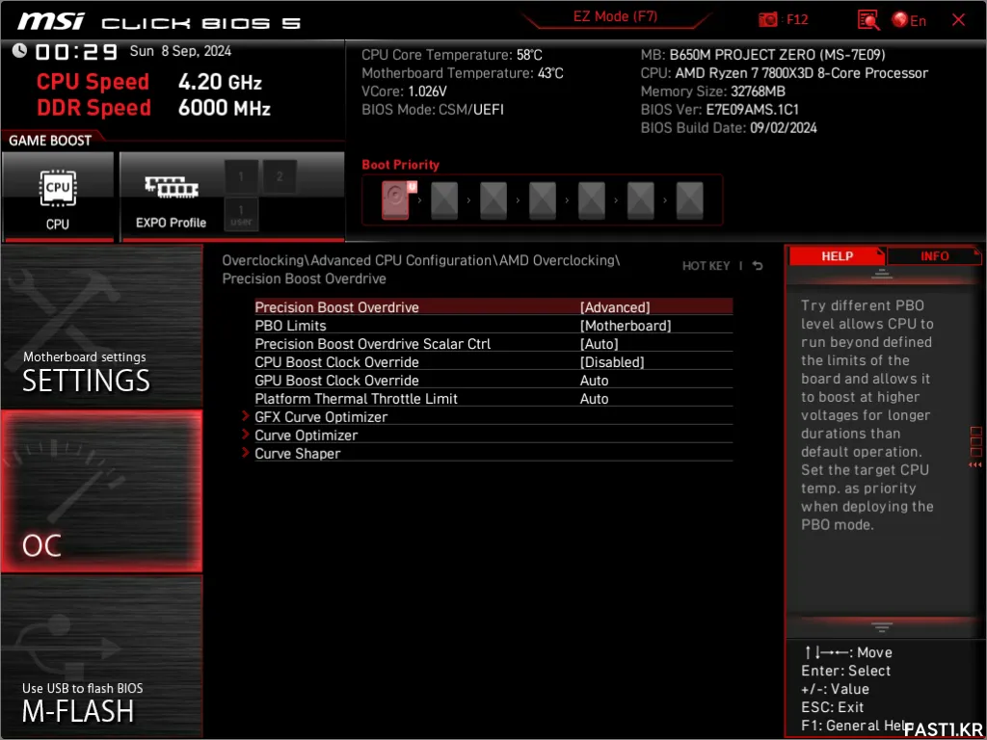Open the PBO Limits Motherboard dropdown
Viewport: 987px width, 740px height.
pyautogui.click(x=626, y=326)
